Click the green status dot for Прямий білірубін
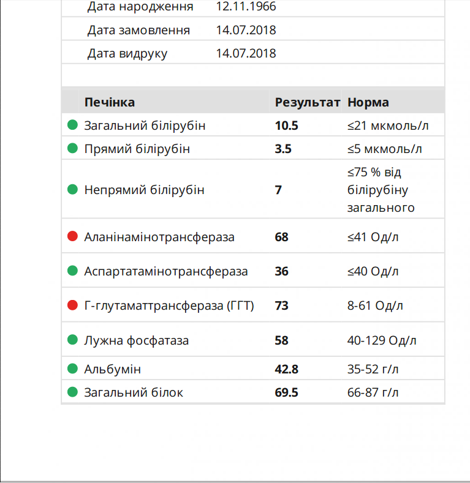 click(x=72, y=148)
